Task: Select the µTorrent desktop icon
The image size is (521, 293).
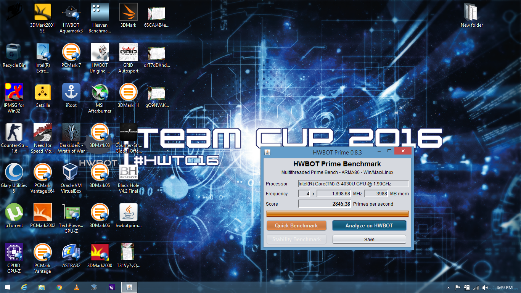Action: point(14,216)
